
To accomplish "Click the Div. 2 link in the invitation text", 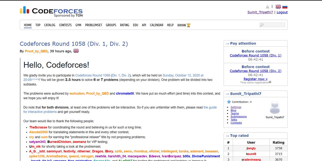I will 125,75.
